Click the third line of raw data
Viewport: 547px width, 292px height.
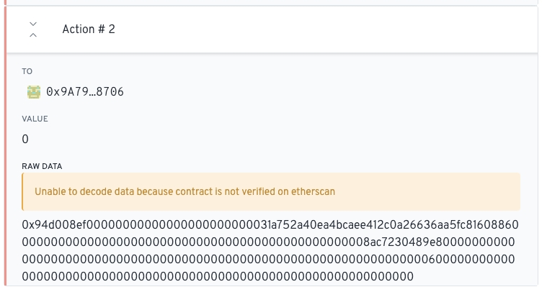270,259
